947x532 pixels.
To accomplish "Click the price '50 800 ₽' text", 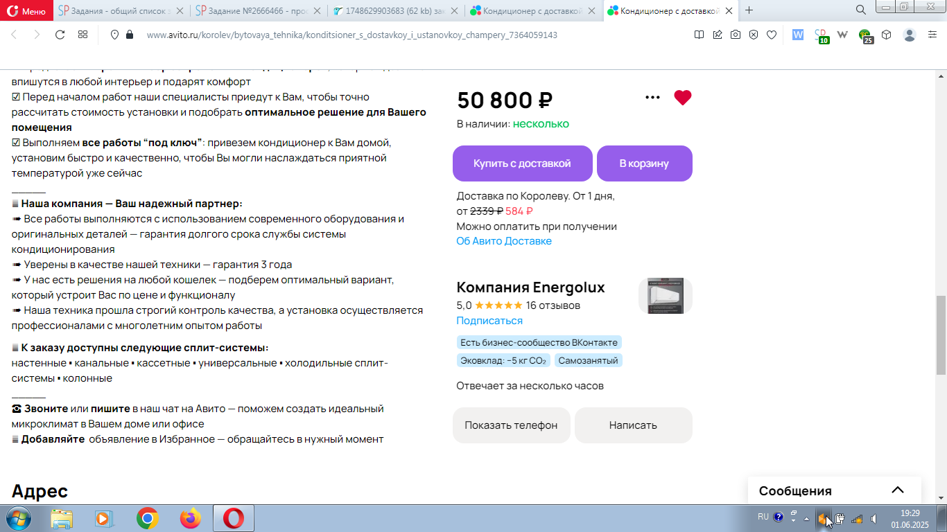I will pyautogui.click(x=505, y=100).
